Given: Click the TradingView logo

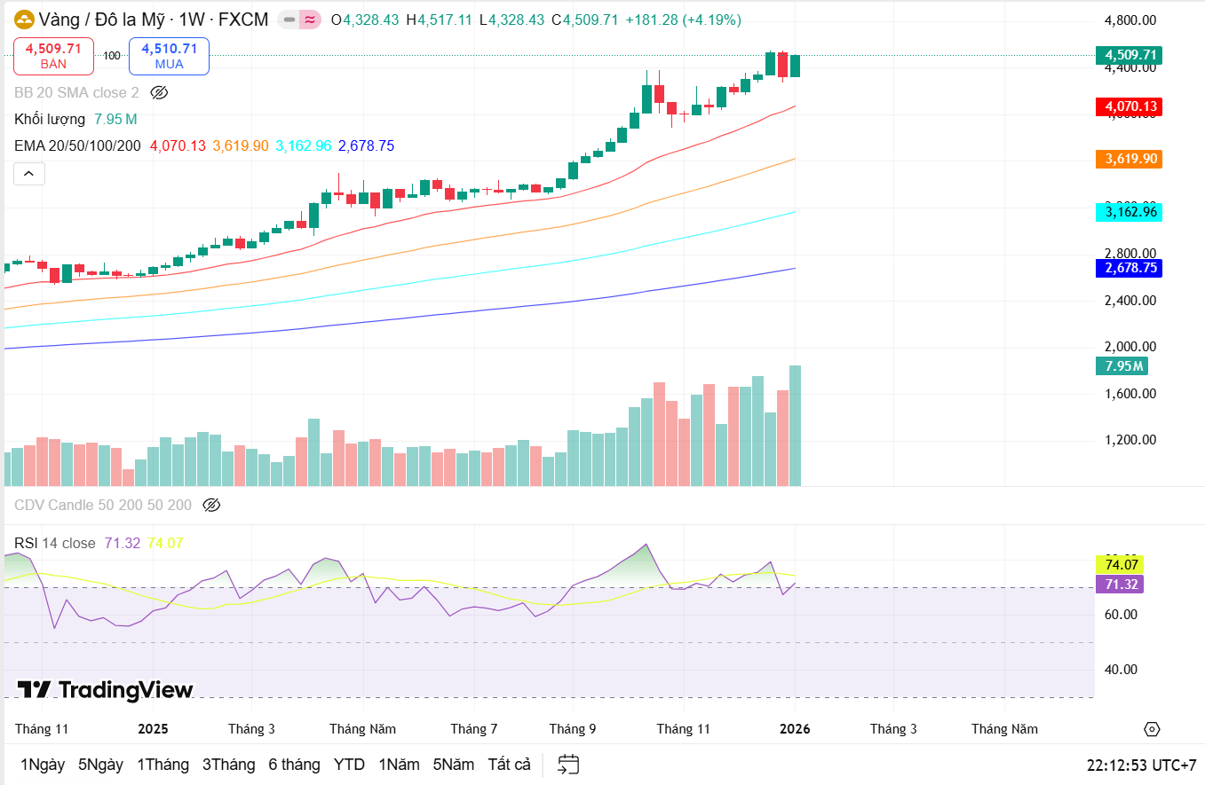Looking at the screenshot, I should (105, 690).
